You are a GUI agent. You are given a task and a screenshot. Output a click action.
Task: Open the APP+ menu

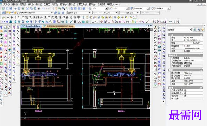point(117,4)
